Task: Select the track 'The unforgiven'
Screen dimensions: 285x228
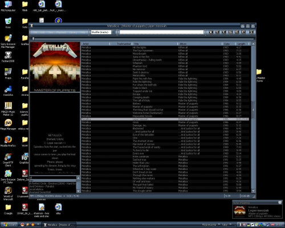Action: click(x=165, y=166)
